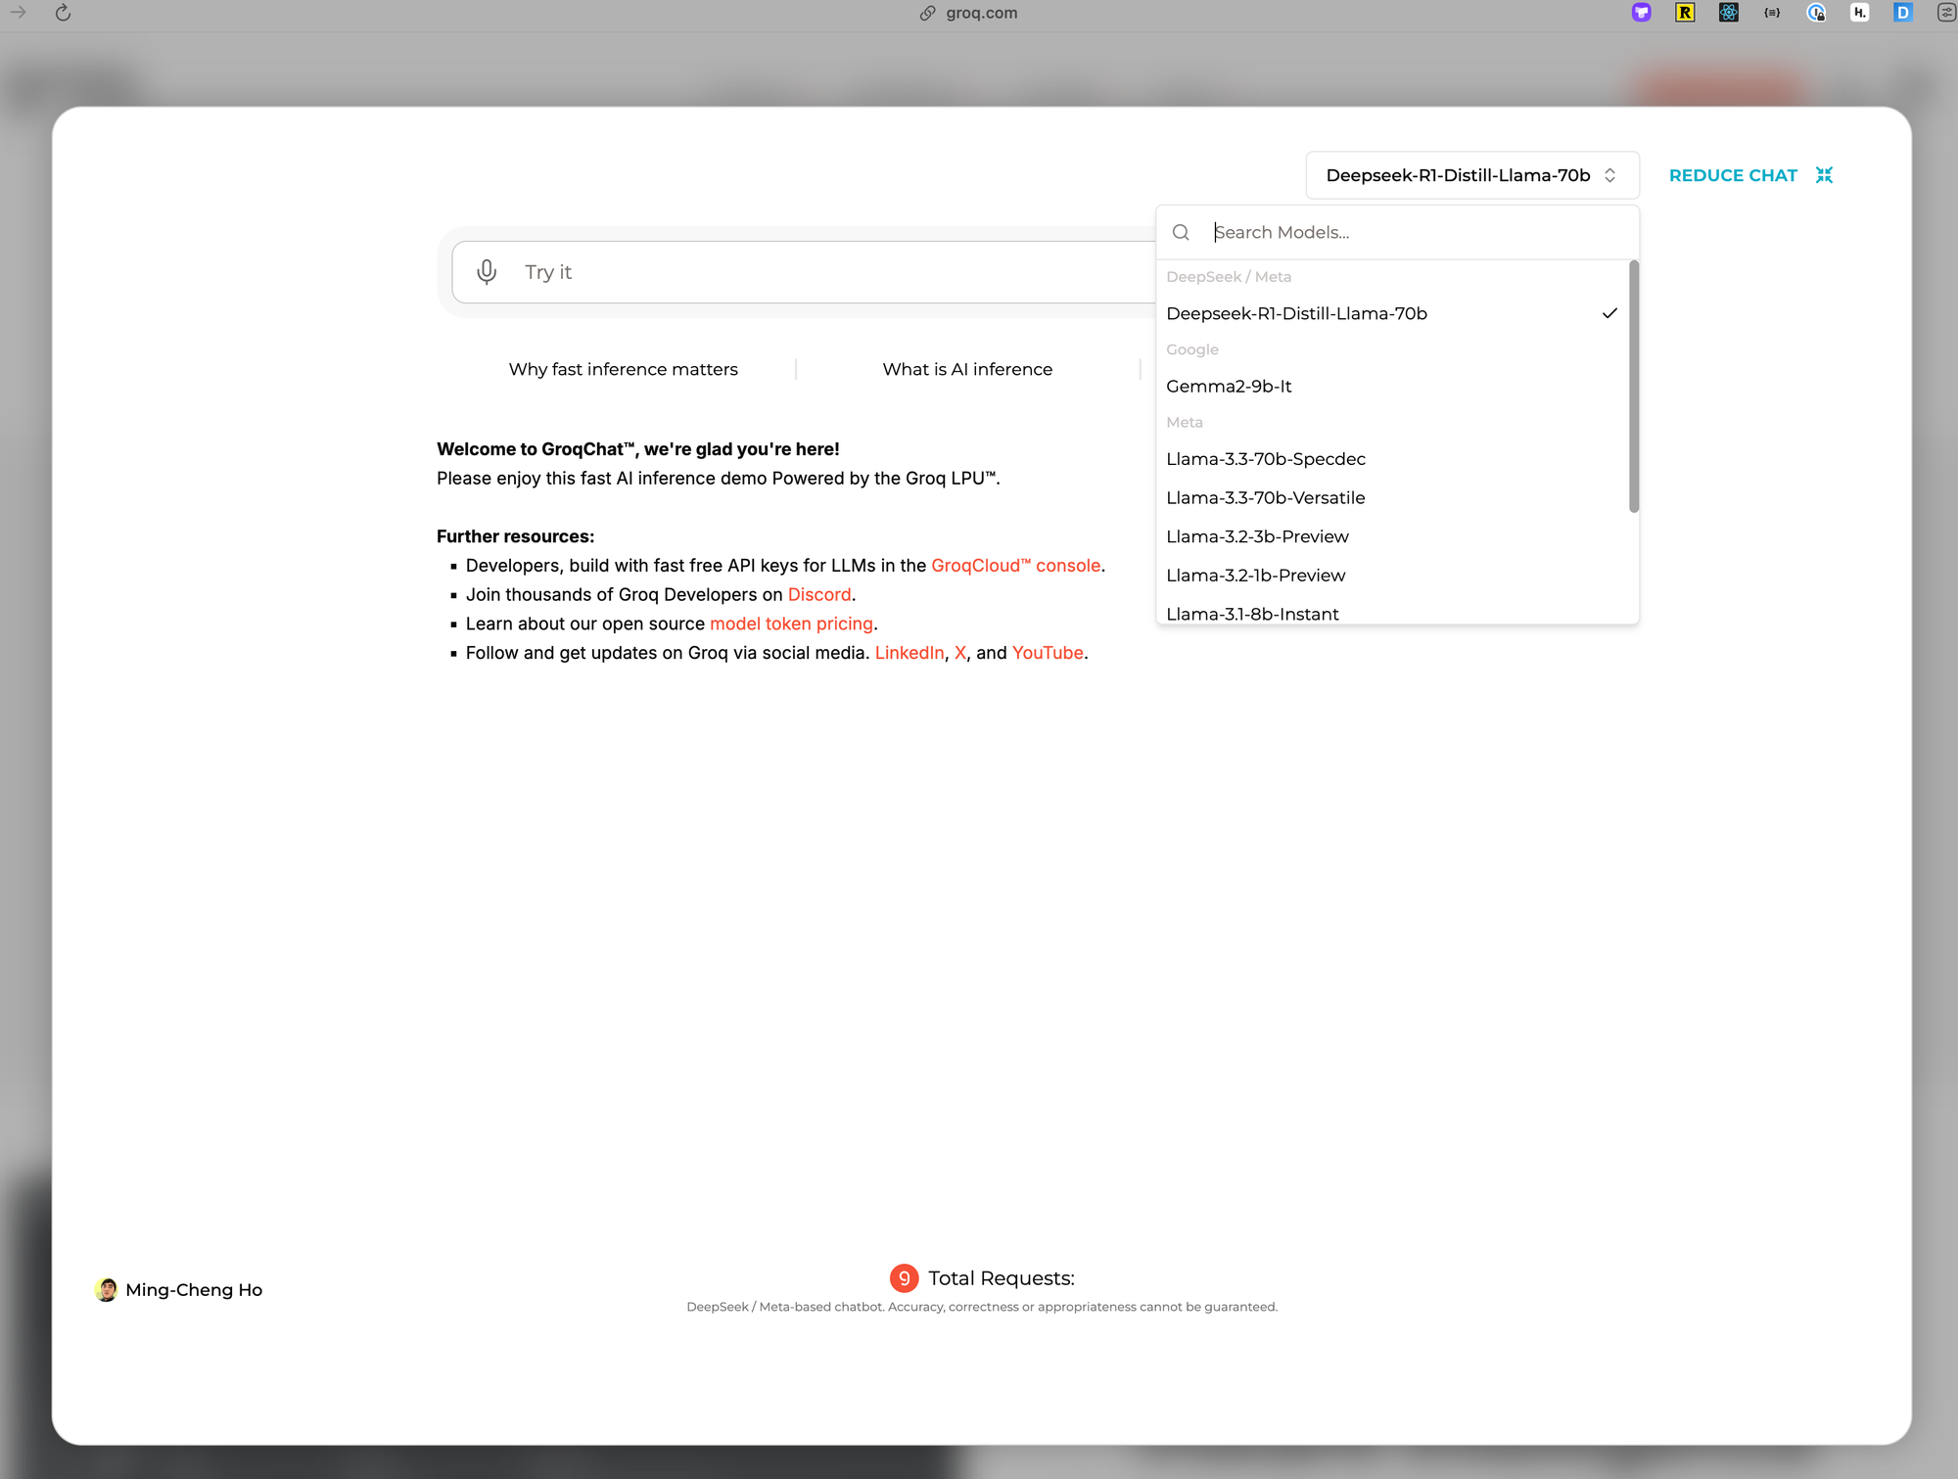Screen dimensions: 1958x1479
Task: Reload the page with the refresh icon
Action: tap(63, 13)
